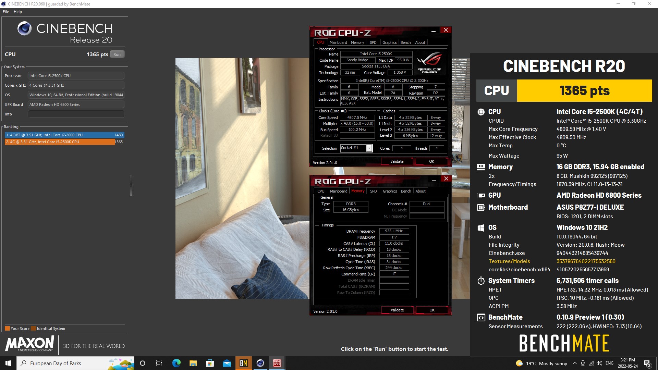Switch to Cinebench taskbar app
658x370 pixels.
[x=260, y=363]
